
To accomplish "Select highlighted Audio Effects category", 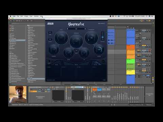I will pos(18,40).
